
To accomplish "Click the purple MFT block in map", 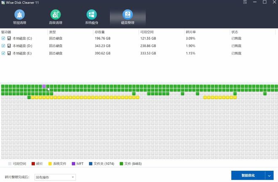I will (44, 86).
